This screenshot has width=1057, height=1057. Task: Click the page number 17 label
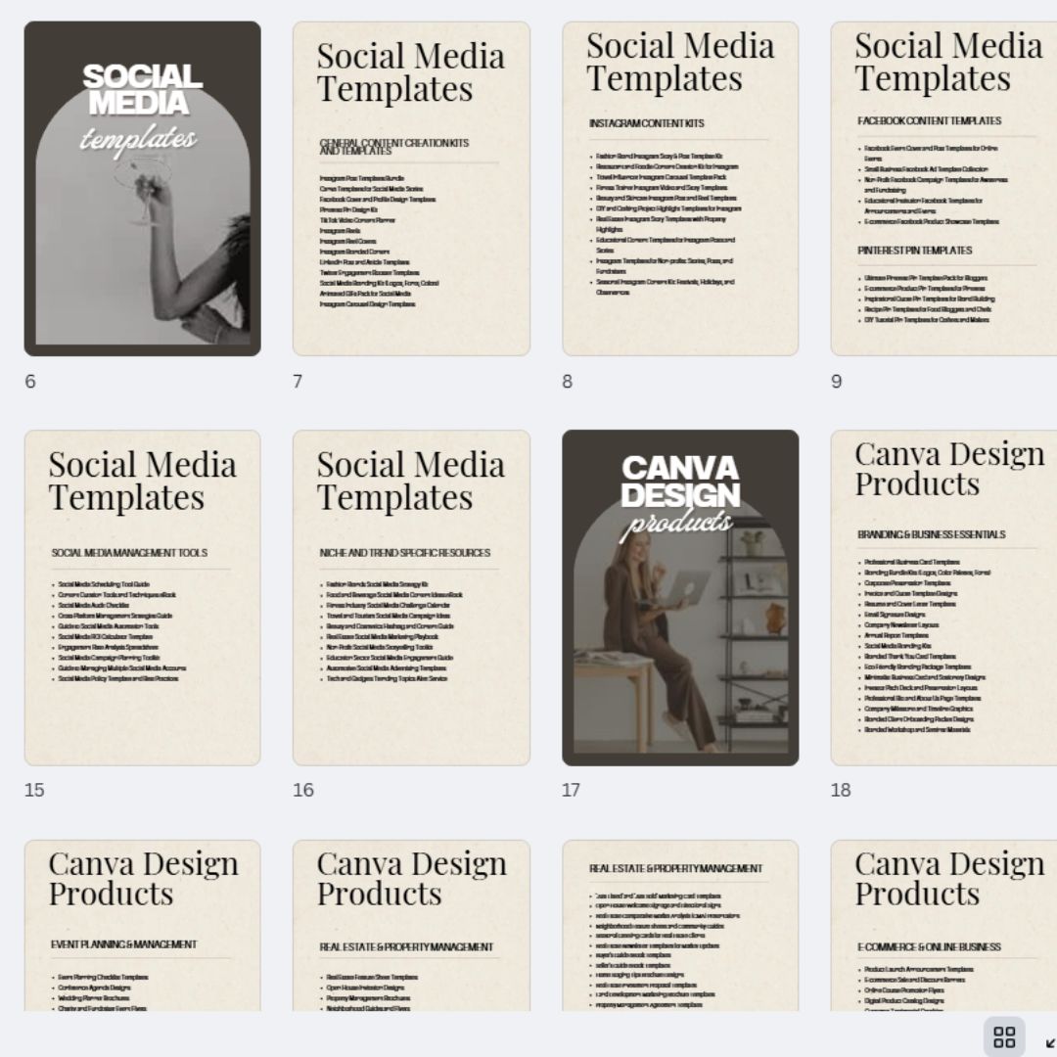pos(572,790)
